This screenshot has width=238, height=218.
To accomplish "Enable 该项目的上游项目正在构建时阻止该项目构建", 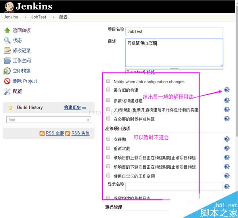I will pyautogui.click(x=108, y=157).
